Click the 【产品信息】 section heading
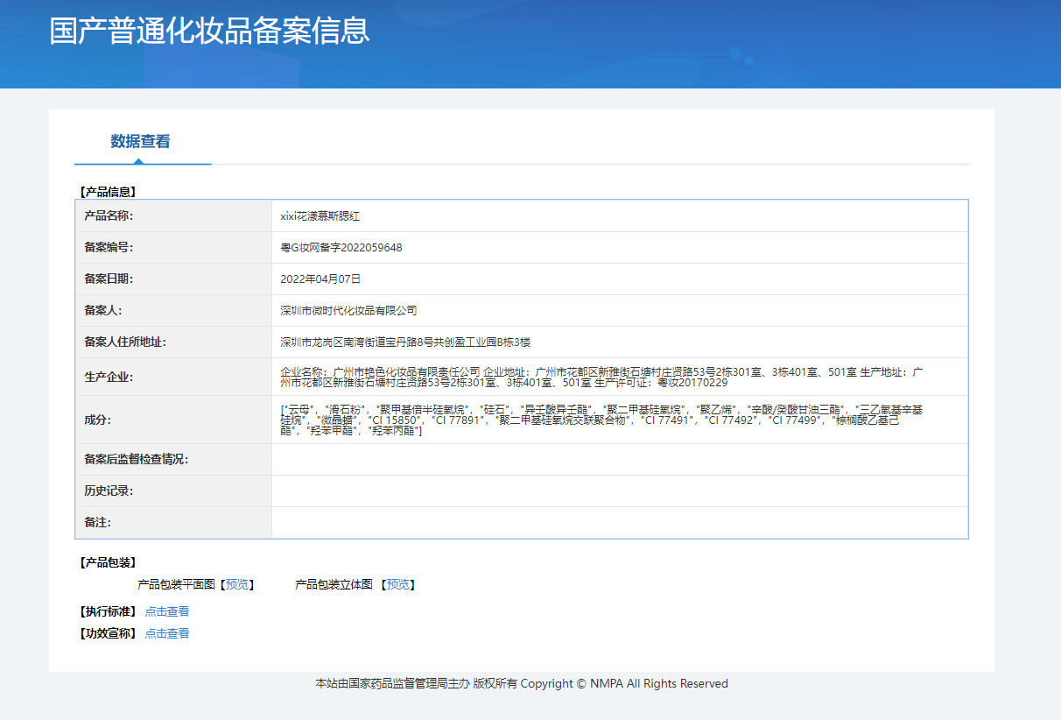Viewport: 1061px width, 720px height. (x=108, y=191)
